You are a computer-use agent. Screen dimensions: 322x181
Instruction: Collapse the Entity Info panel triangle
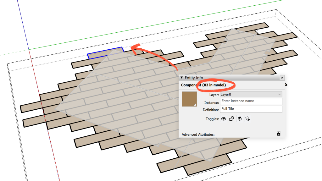181,78
